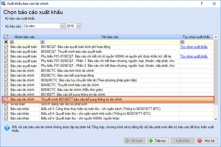Select row 'B03b/BCTC: Báo cáo lưu chuyển tiền tệ'

(108, 81)
